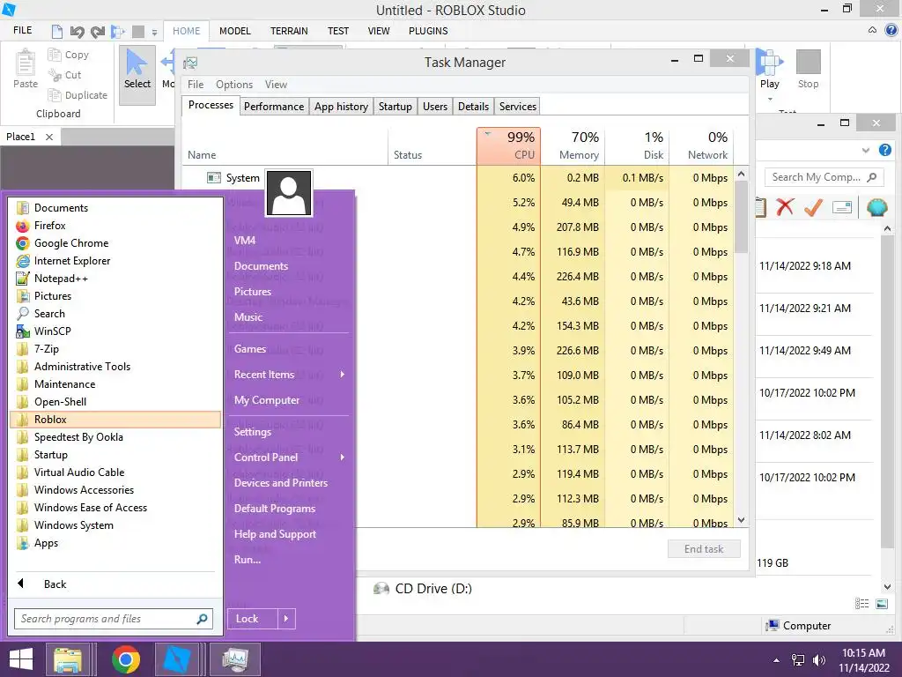Click the Windows Start button
The width and height of the screenshot is (902, 677).
tap(21, 659)
